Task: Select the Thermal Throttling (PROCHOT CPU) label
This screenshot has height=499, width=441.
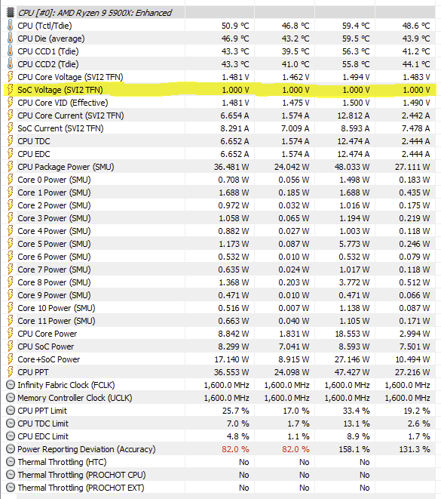Action: pos(81,475)
